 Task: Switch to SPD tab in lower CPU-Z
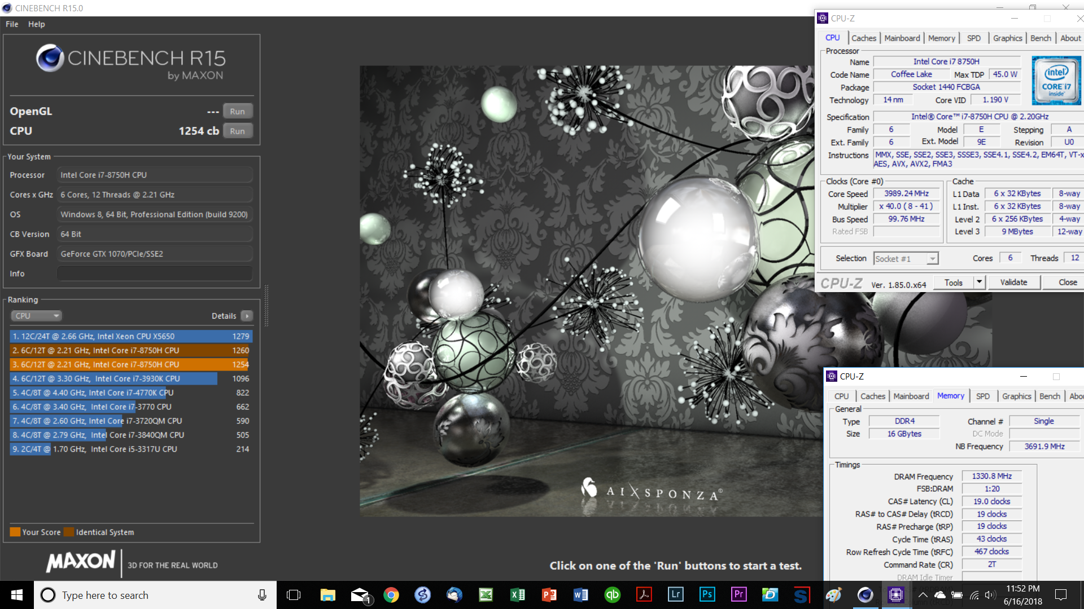coord(982,396)
